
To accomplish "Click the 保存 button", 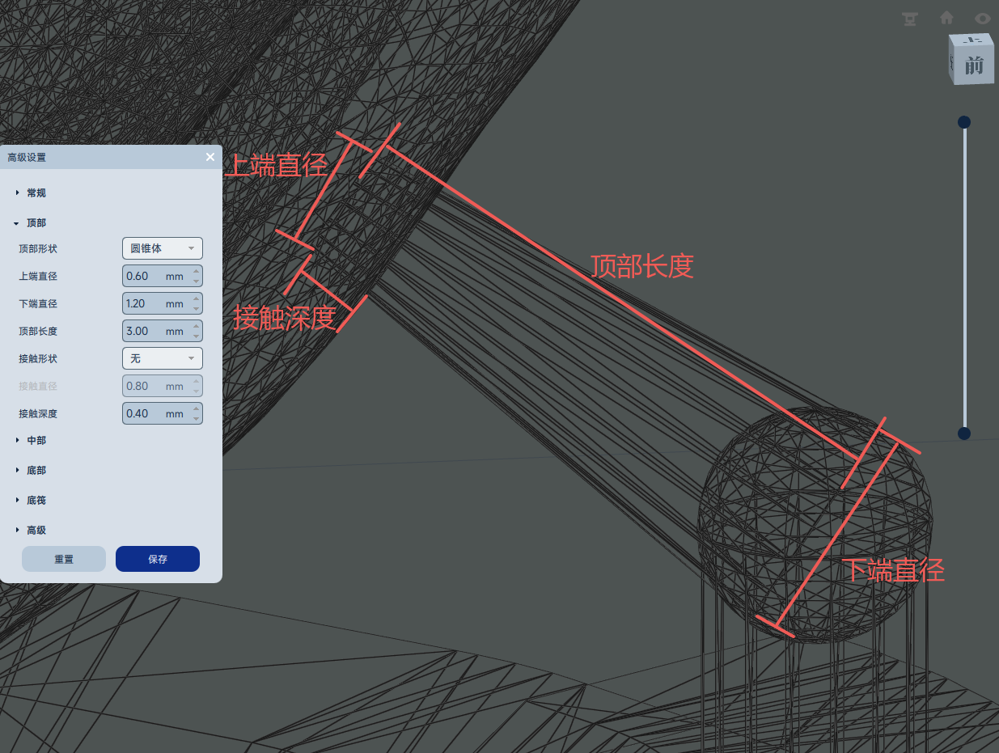I will pyautogui.click(x=158, y=559).
